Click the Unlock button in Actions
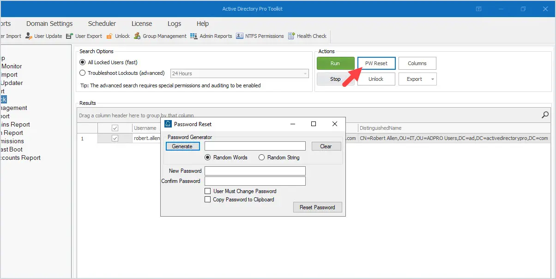556x279 pixels. pos(376,79)
